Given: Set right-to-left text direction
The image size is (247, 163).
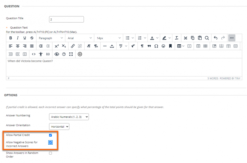Looking at the screenshot, I should tap(96, 46).
